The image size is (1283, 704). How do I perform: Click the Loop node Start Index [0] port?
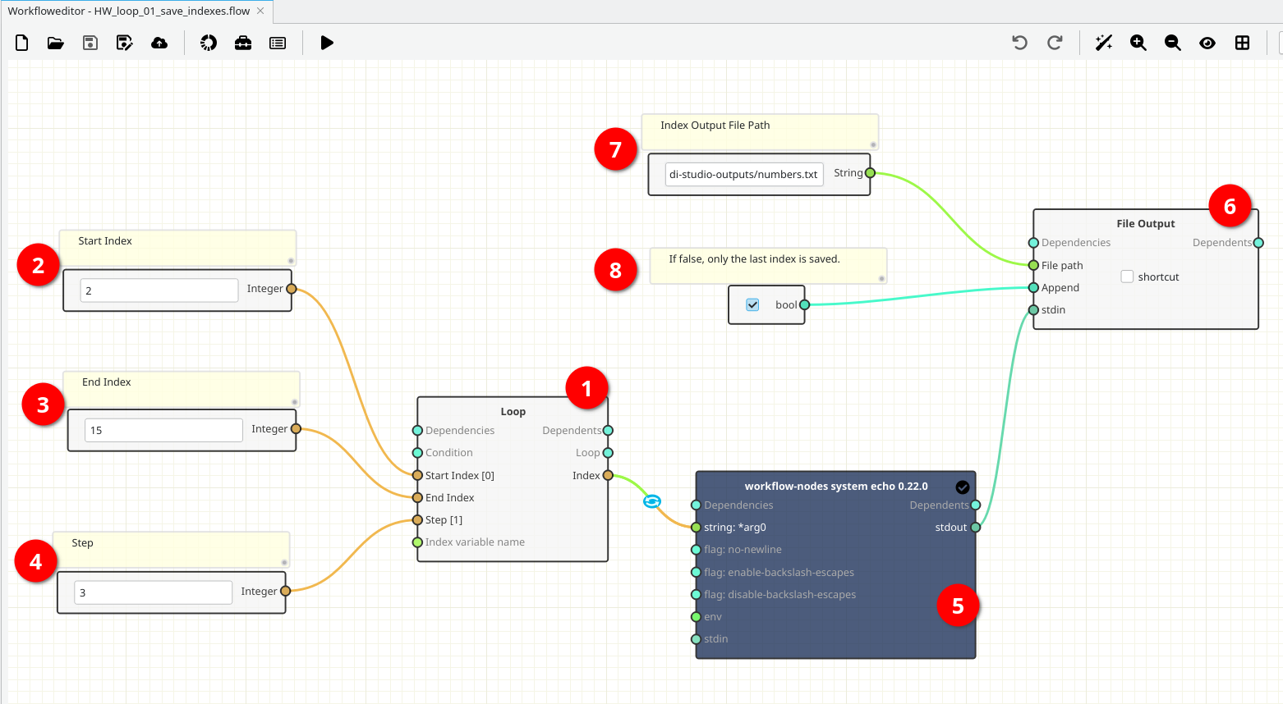417,475
